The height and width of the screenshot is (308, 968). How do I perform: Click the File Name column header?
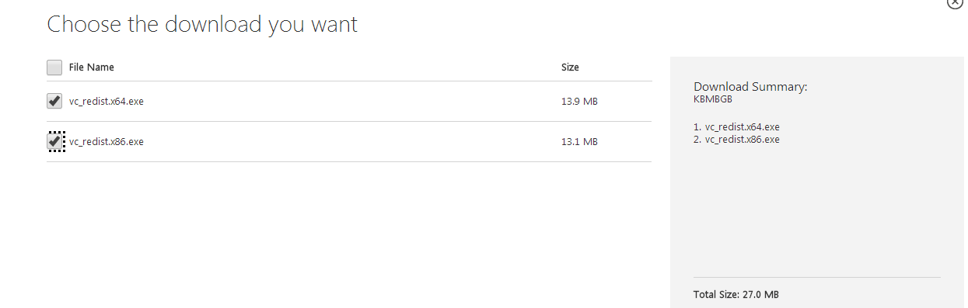pos(92,67)
